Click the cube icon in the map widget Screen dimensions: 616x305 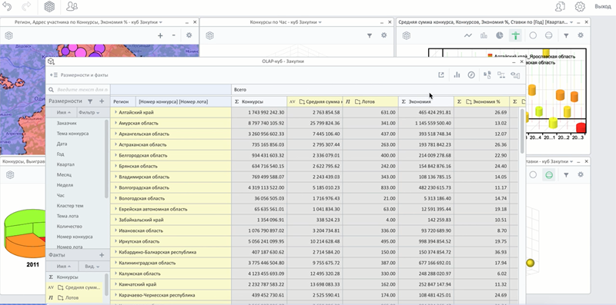tap(9, 35)
